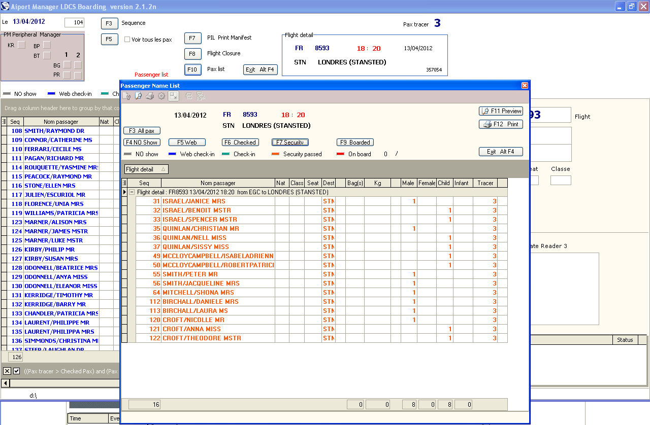Sort by Tracer column header
650x425 pixels.
pyautogui.click(x=485, y=183)
